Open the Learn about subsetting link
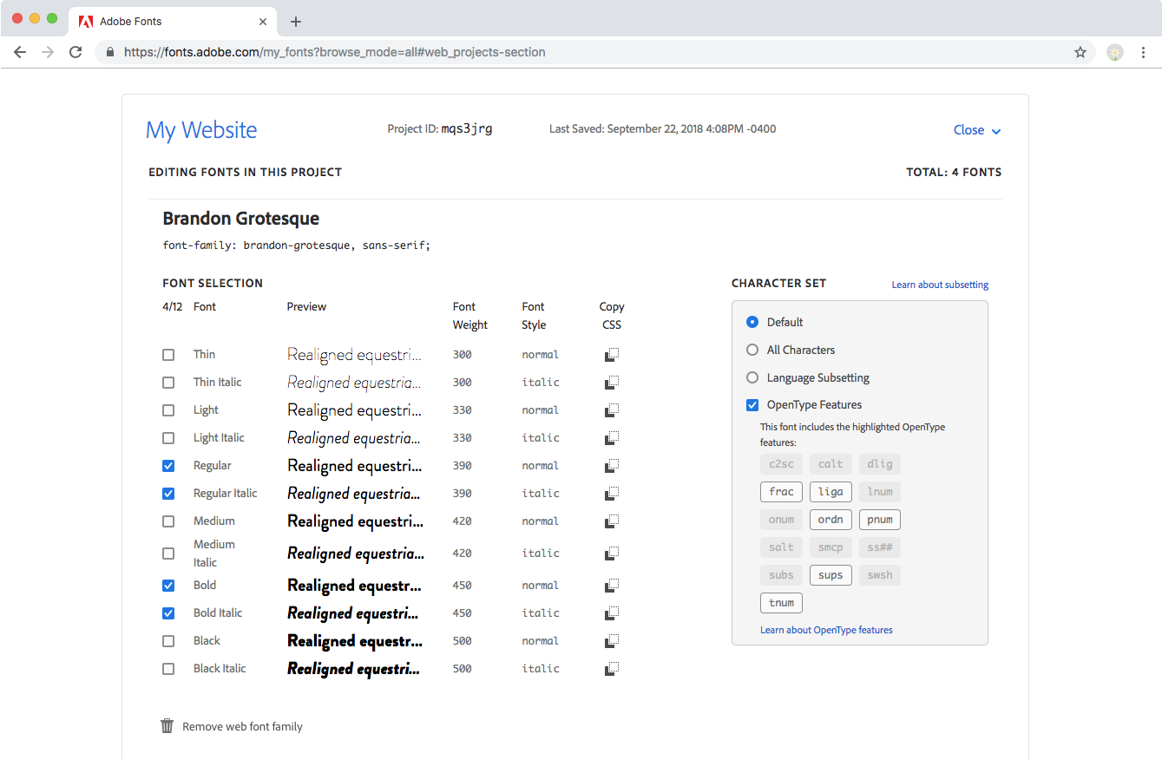The width and height of the screenshot is (1162, 760). [940, 284]
